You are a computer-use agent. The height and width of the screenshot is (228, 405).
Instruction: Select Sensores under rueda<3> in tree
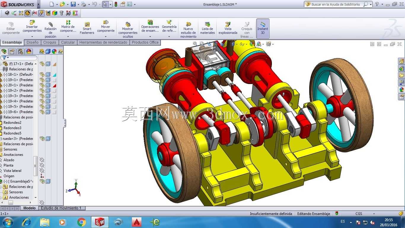(10, 149)
